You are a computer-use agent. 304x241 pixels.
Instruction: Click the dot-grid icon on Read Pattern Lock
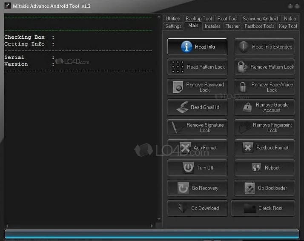178,67
